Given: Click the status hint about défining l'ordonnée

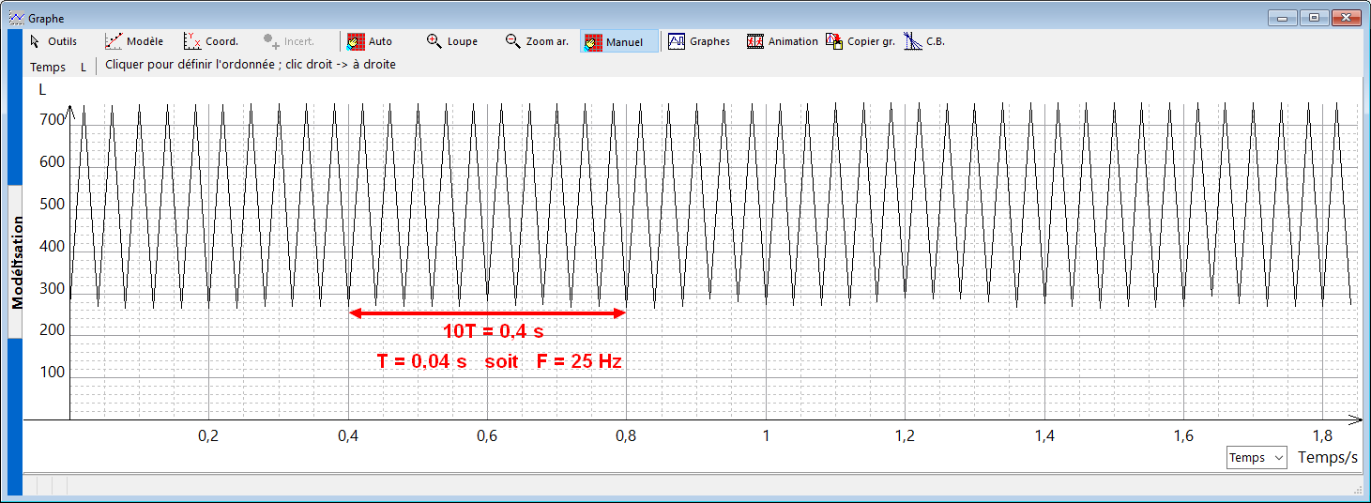Looking at the screenshot, I should point(251,65).
